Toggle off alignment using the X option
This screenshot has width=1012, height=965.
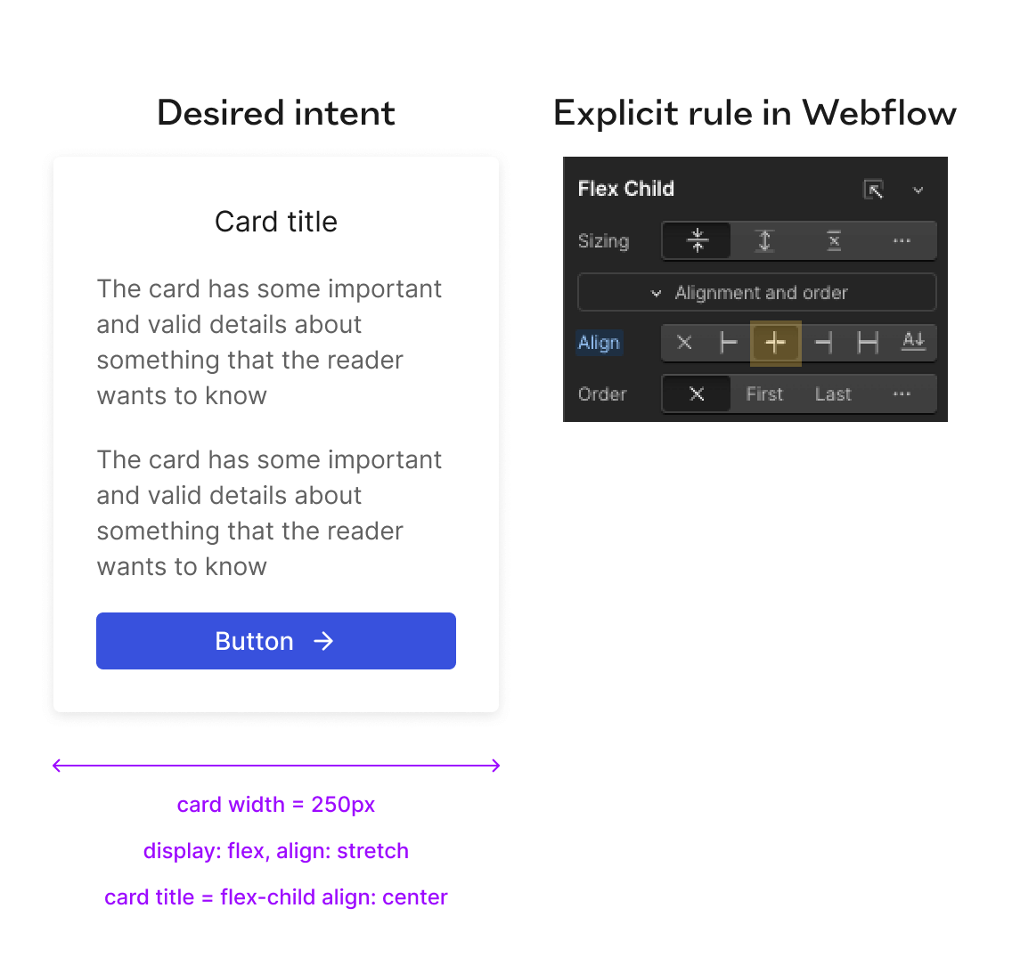point(685,343)
